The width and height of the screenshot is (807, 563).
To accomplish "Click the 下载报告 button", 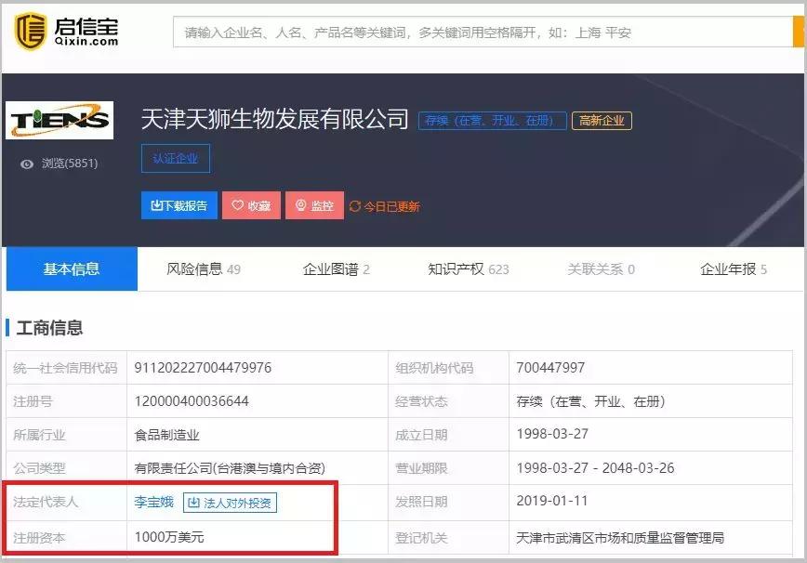I will 179,205.
